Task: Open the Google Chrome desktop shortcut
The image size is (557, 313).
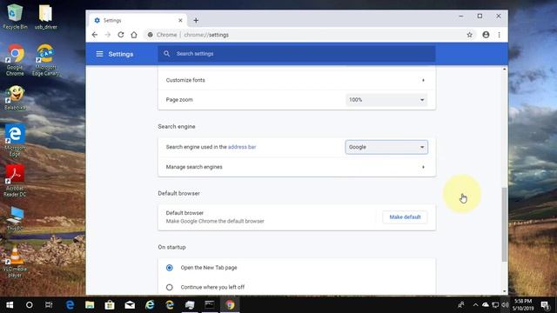Action: (15, 60)
